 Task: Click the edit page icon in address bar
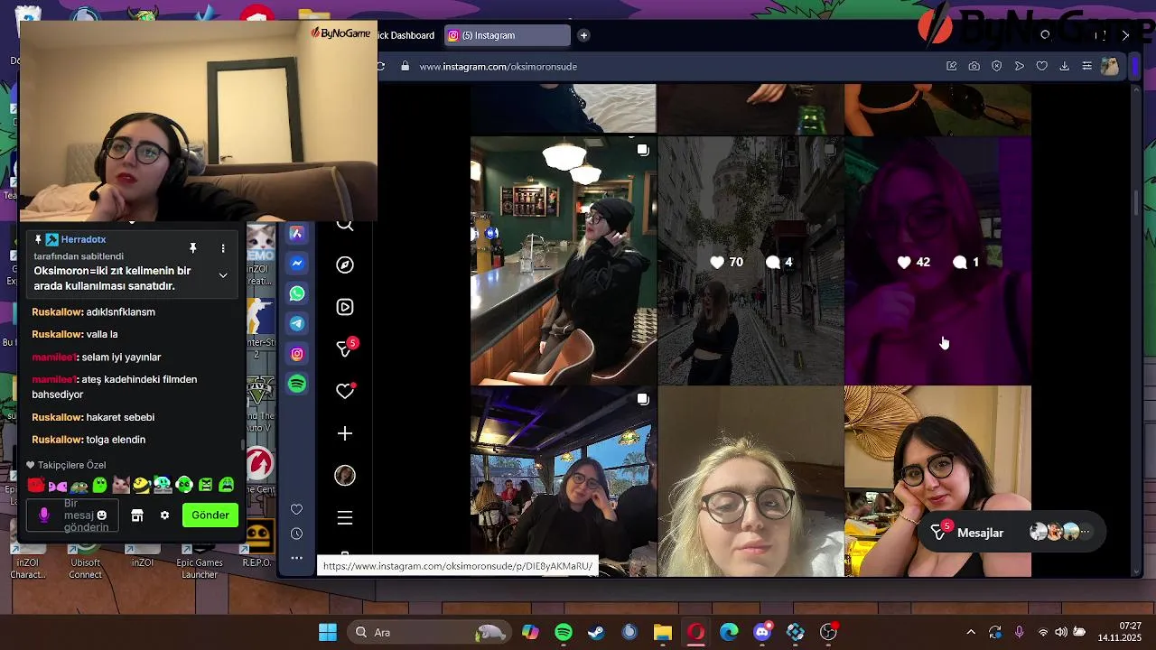[952, 66]
